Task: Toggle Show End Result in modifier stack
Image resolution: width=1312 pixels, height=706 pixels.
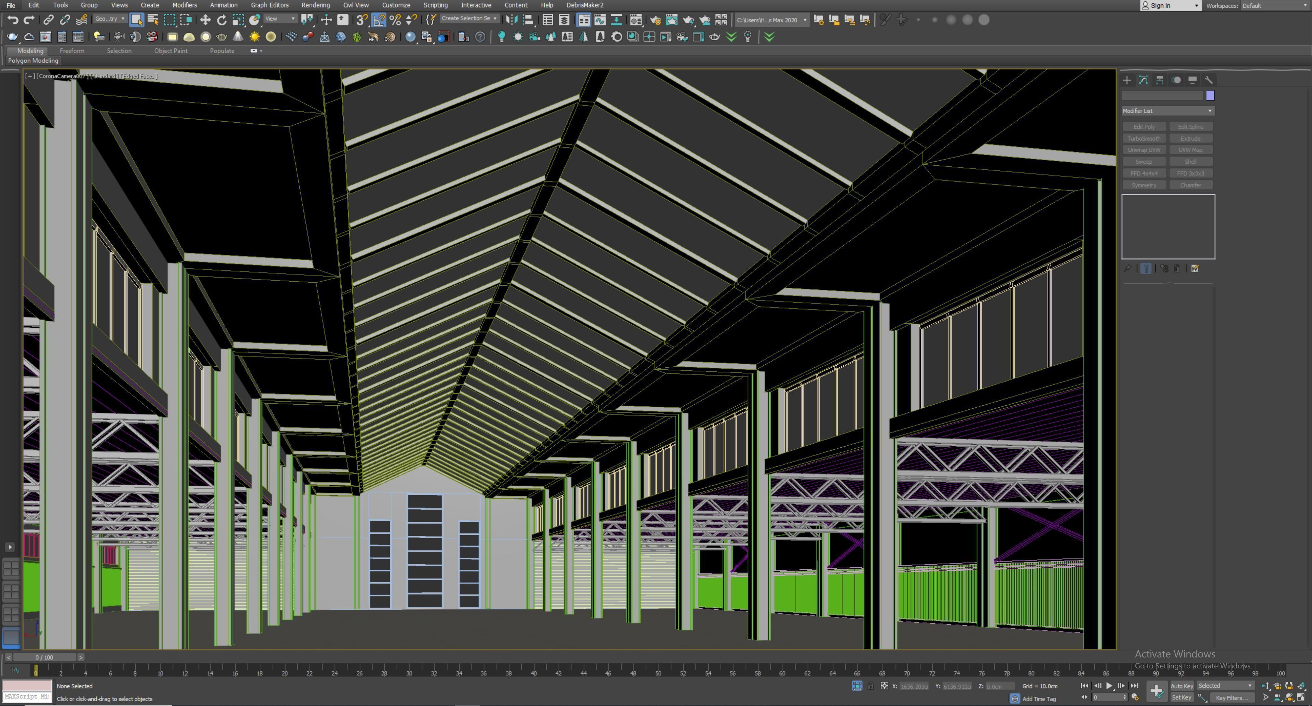Action: pos(1146,269)
